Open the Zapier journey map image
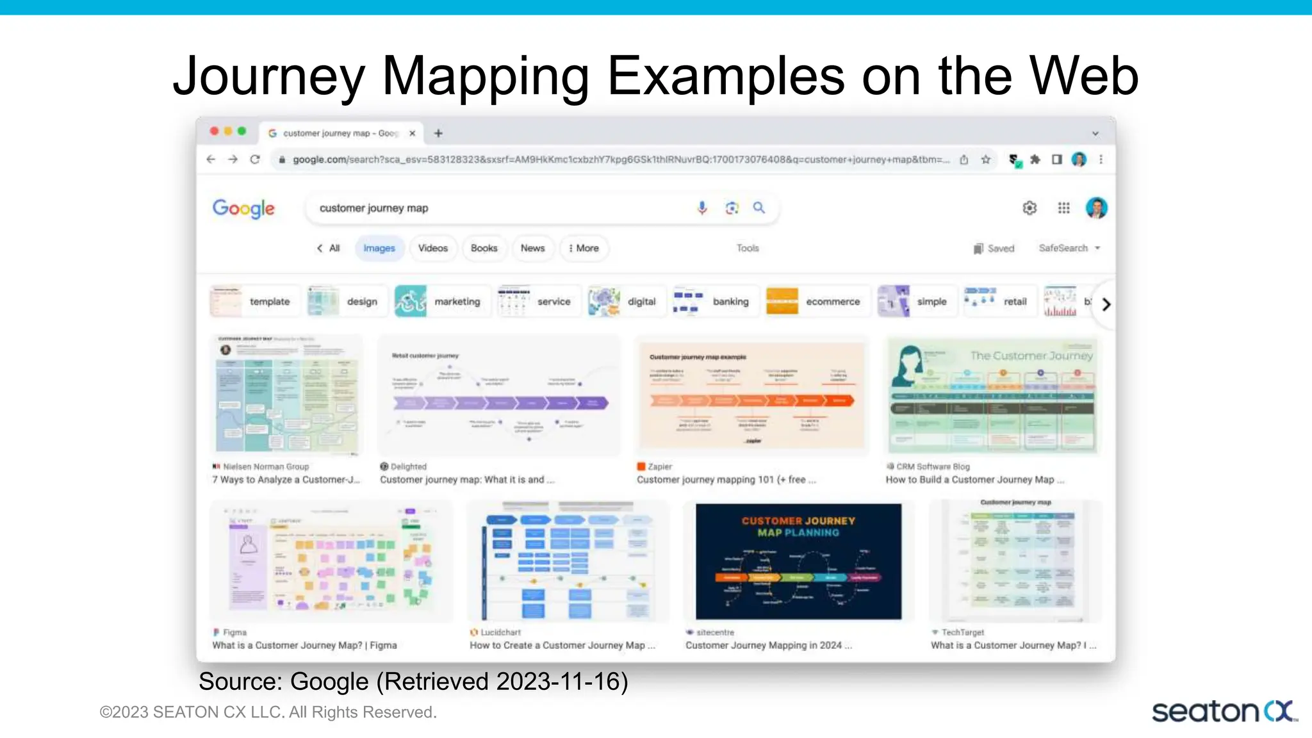 pos(751,394)
